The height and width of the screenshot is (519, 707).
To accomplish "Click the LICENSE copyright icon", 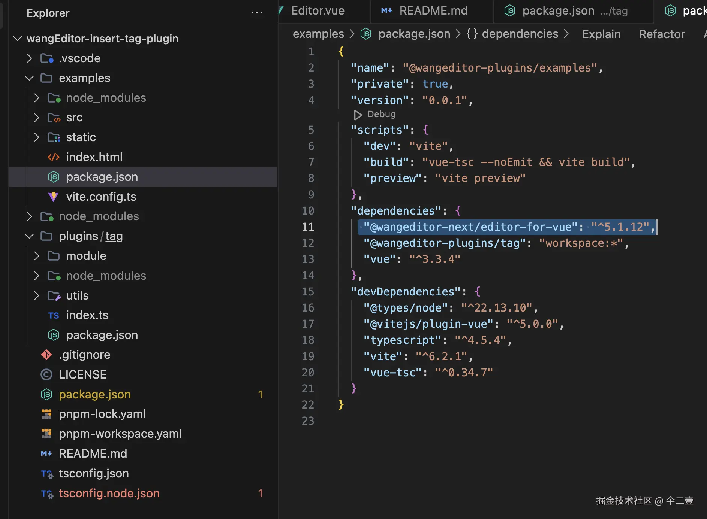I will point(46,374).
